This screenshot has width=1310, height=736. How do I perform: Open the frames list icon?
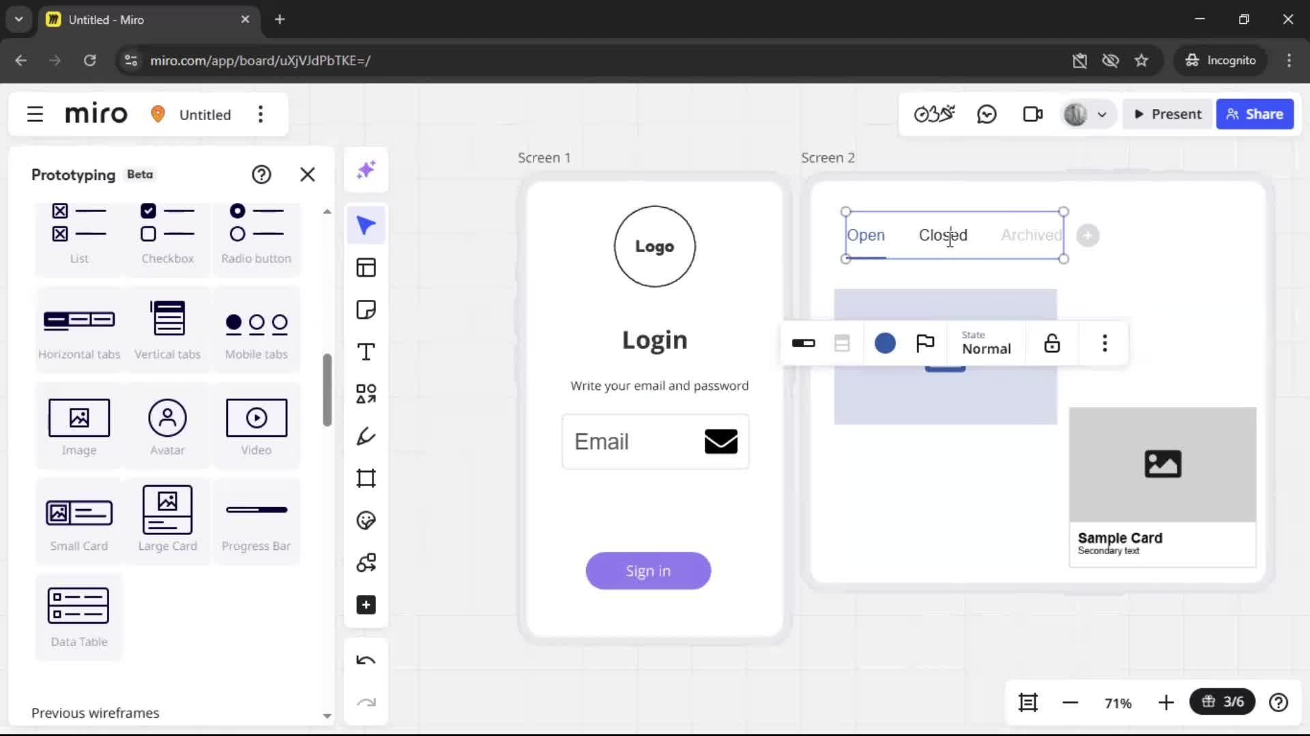click(x=1028, y=702)
